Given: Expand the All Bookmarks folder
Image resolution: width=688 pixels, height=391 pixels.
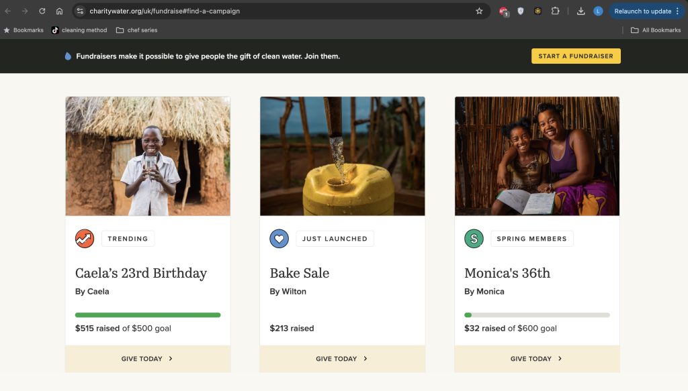Looking at the screenshot, I should [x=656, y=30].
